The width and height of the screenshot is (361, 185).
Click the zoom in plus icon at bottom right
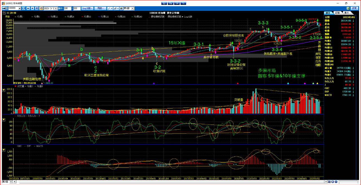[333, 182]
